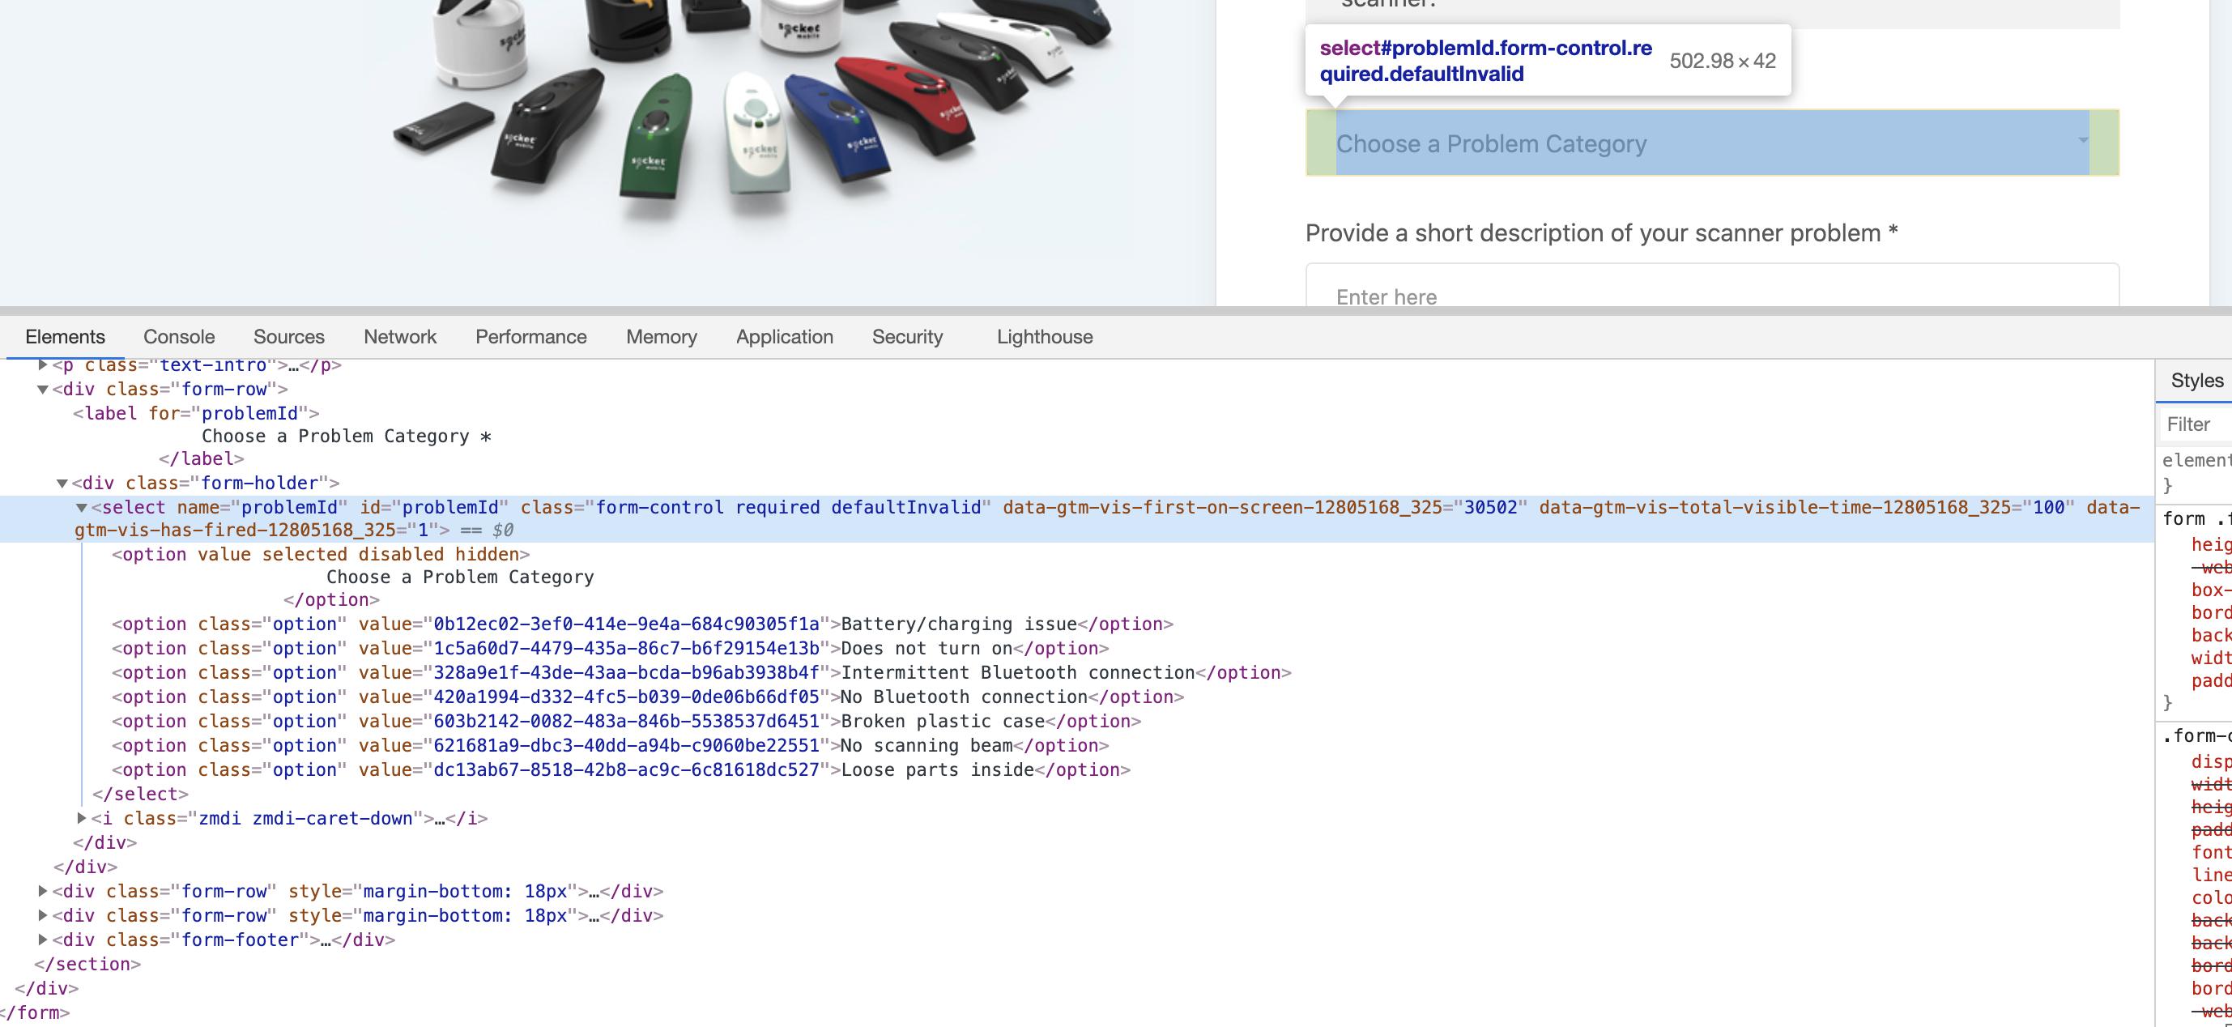
Task: Select the Application tab
Action: [x=784, y=336]
